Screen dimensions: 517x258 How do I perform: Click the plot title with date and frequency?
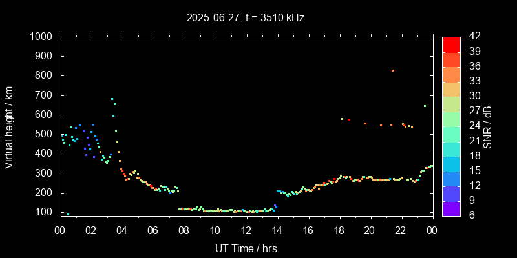tap(246, 18)
